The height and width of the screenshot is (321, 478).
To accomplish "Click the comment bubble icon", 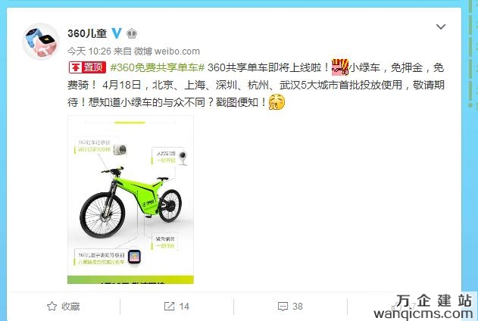I will [x=283, y=307].
